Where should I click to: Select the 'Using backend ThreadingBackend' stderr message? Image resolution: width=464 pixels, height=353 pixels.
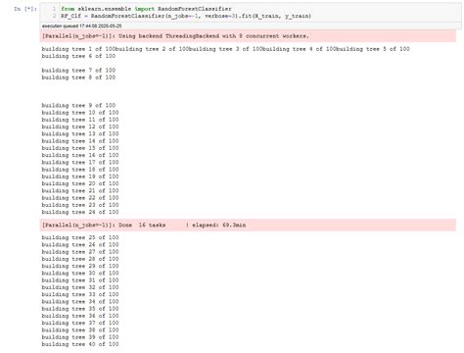pos(175,36)
